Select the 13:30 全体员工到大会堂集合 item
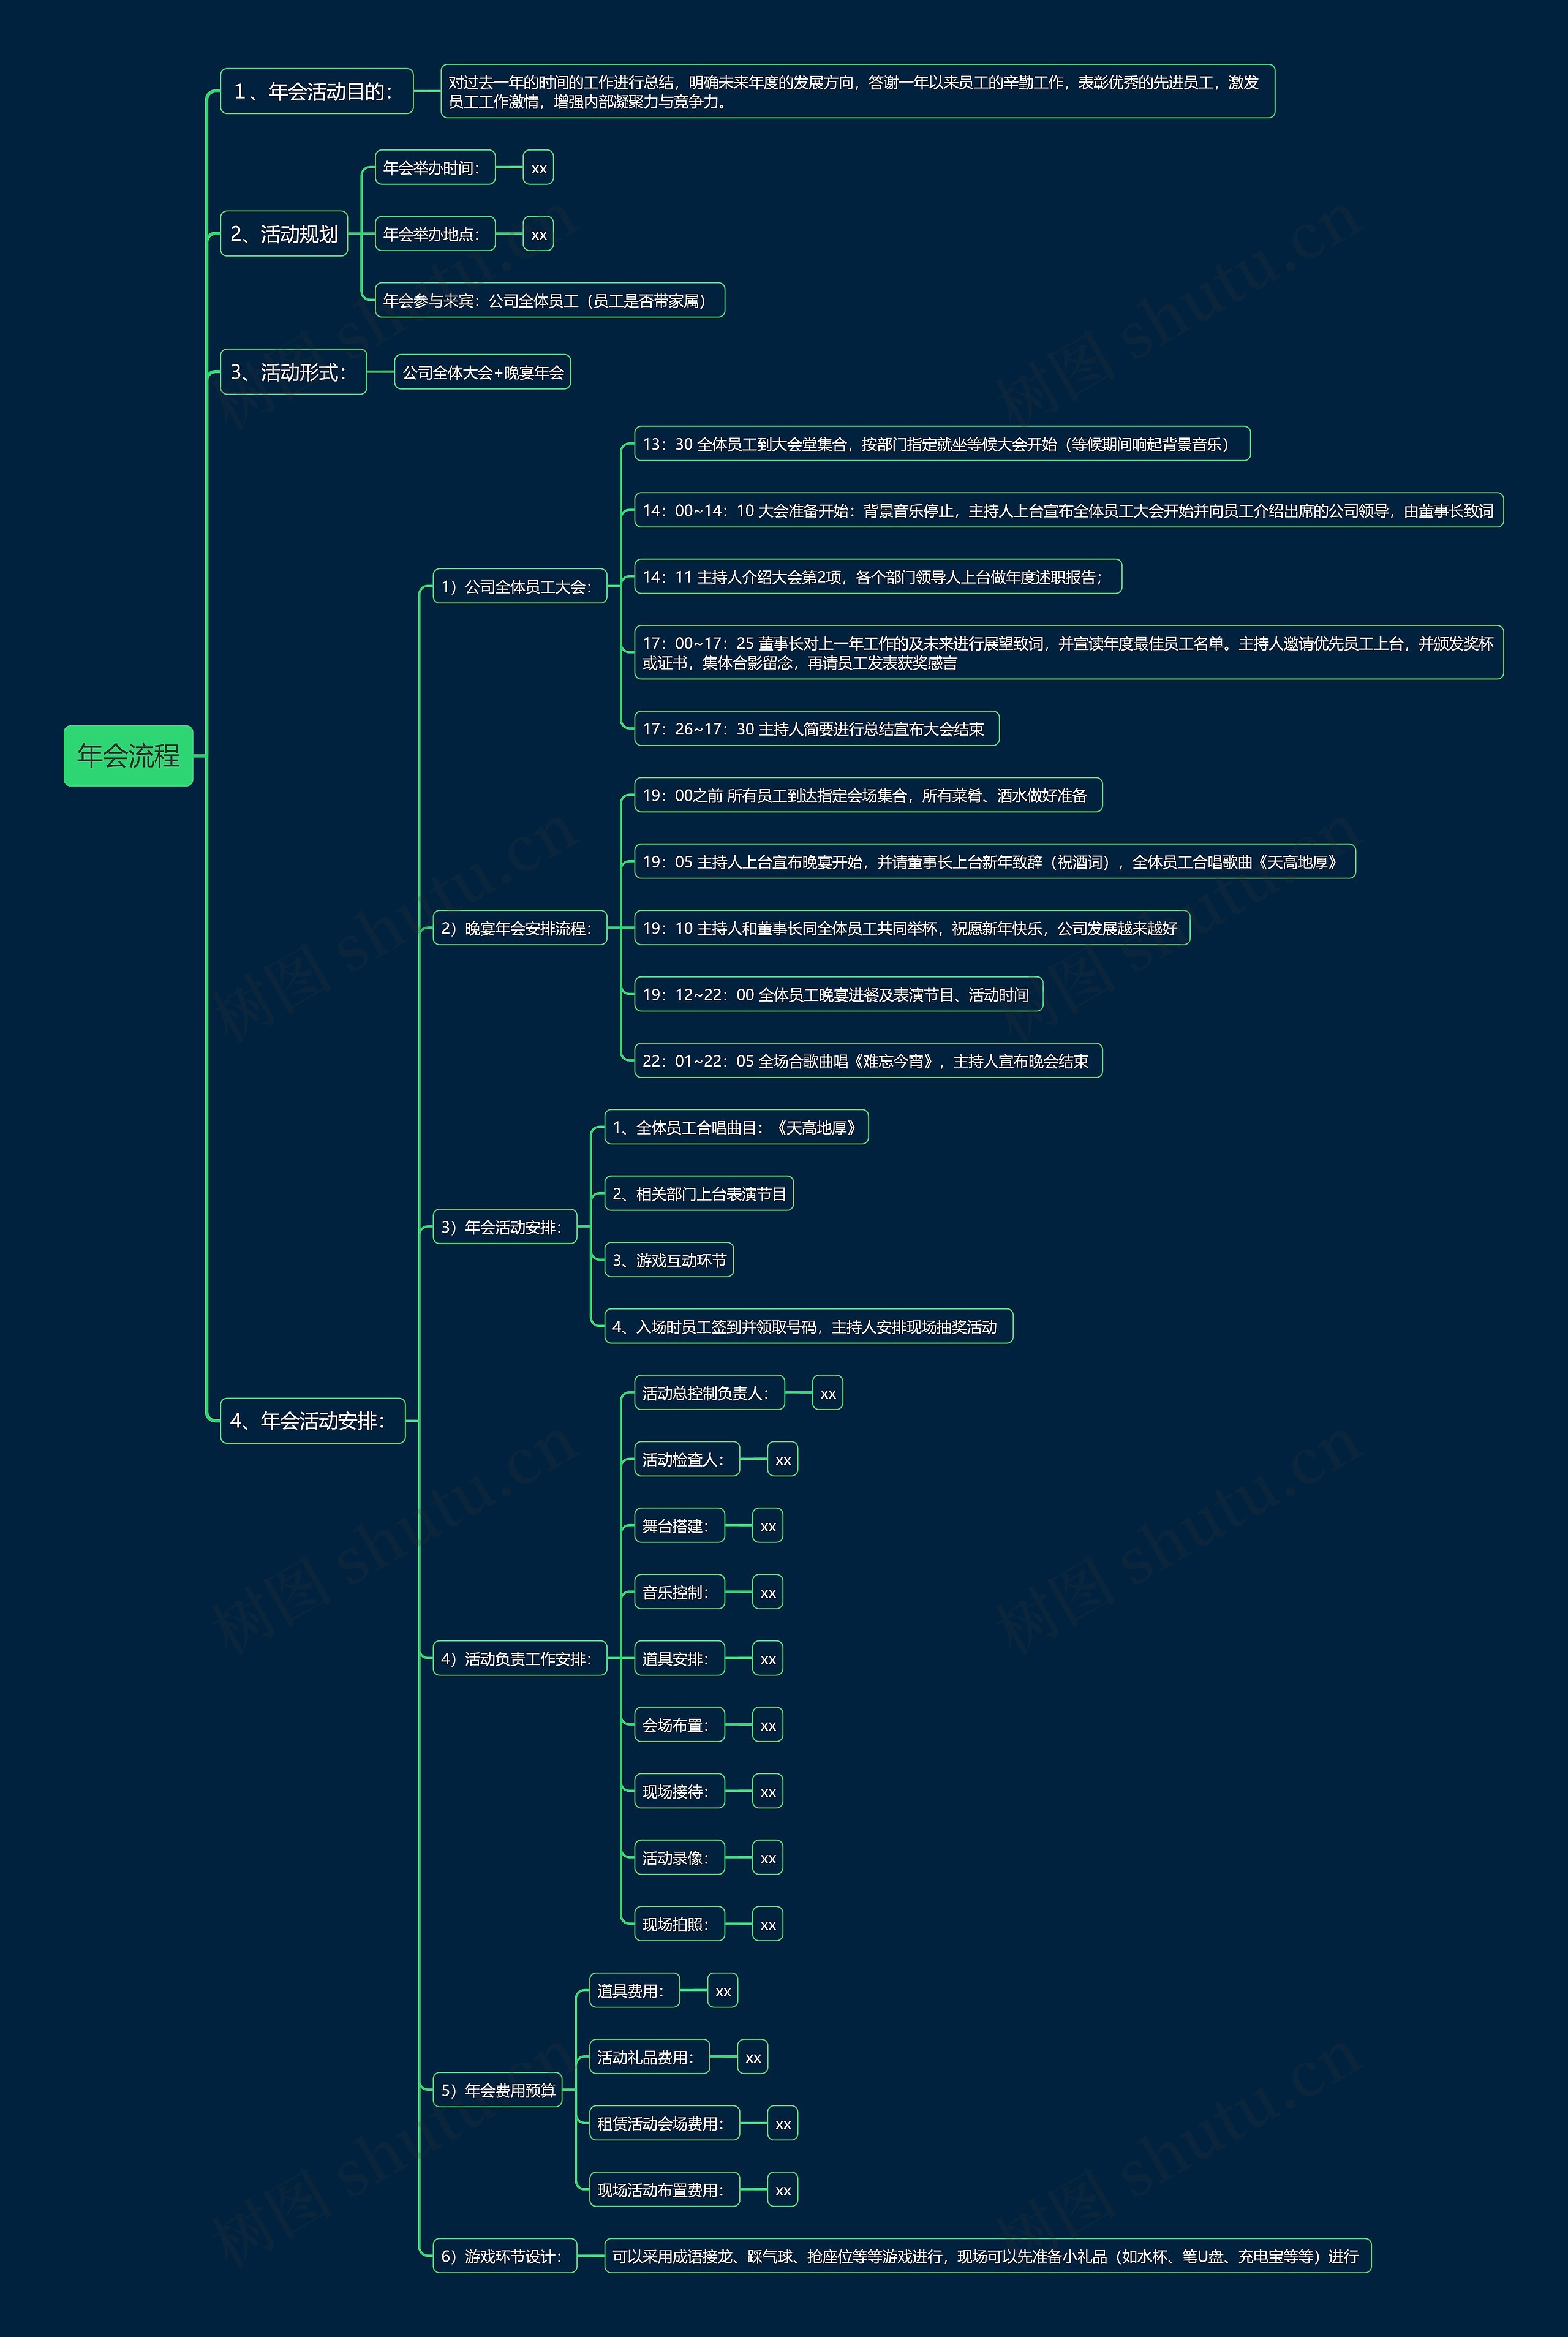Screen dimensions: 1568x2337 pos(941,444)
